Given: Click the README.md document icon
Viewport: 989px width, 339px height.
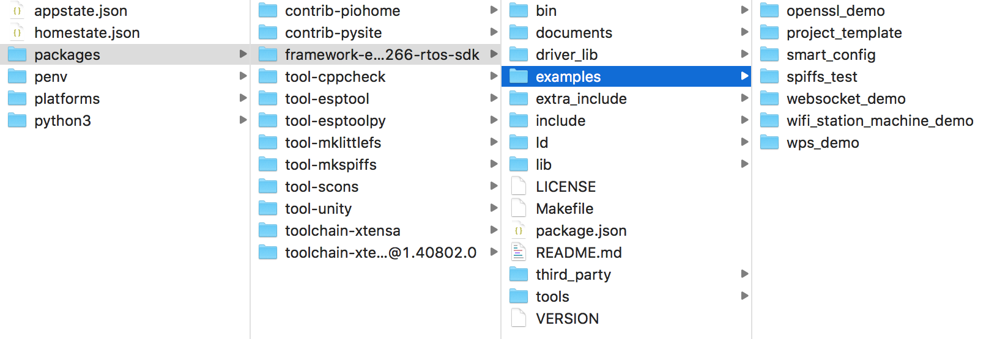Looking at the screenshot, I should (519, 252).
